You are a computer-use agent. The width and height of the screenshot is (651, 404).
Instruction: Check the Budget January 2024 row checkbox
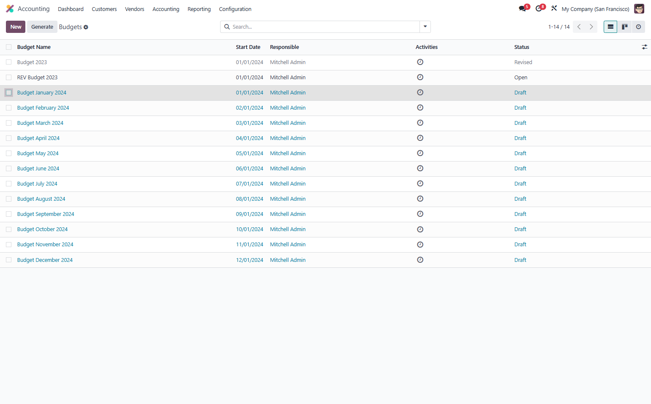[x=8, y=92]
